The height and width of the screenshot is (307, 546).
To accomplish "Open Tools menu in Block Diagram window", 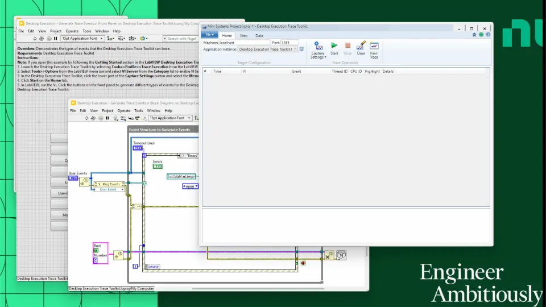I will pos(139,111).
